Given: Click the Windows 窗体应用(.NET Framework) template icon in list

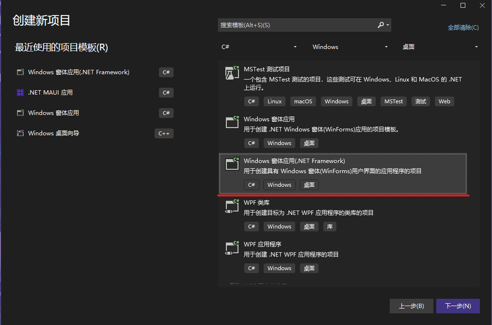Looking at the screenshot, I should pyautogui.click(x=232, y=164).
